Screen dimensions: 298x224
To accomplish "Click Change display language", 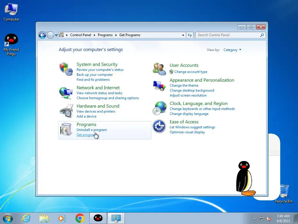I will click(x=189, y=114).
